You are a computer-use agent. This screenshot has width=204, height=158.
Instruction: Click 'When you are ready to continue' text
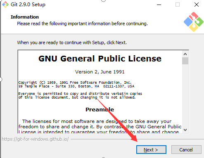pos(72,42)
